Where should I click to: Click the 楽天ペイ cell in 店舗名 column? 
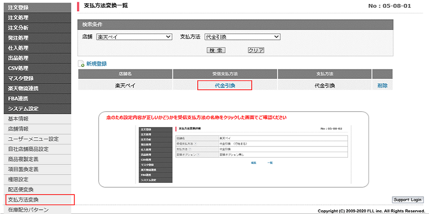125,85
